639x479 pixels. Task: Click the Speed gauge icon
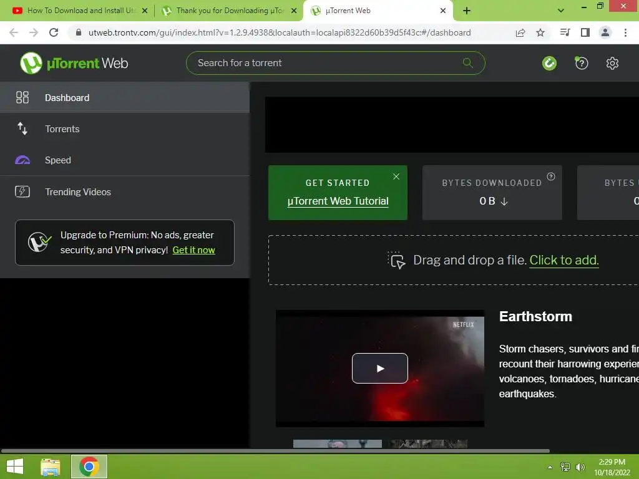(22, 160)
